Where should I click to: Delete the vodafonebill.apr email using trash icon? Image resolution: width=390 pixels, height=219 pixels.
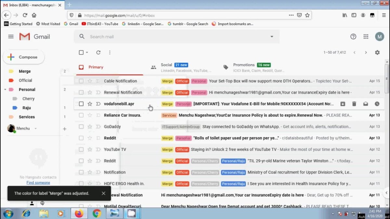(x=354, y=104)
